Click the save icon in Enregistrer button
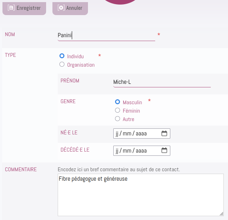228x220 pixels. pos(11,8)
